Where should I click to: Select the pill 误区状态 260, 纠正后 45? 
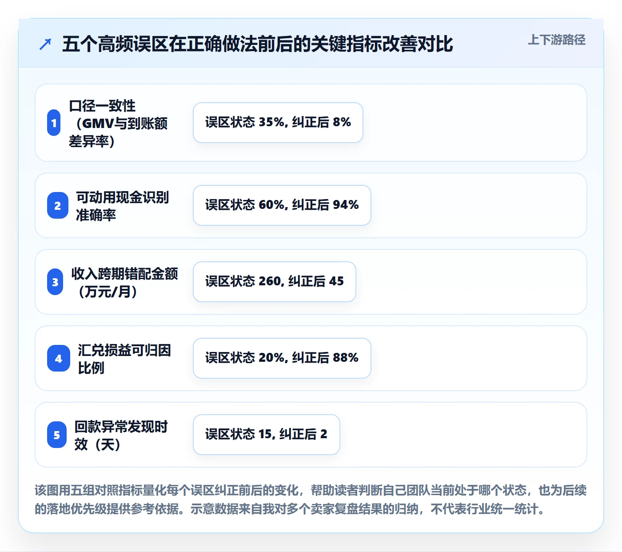(x=275, y=282)
